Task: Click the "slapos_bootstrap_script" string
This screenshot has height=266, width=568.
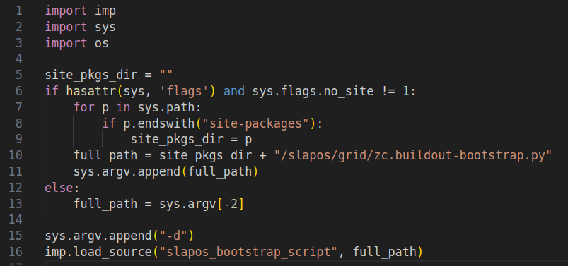Action: coord(248,252)
